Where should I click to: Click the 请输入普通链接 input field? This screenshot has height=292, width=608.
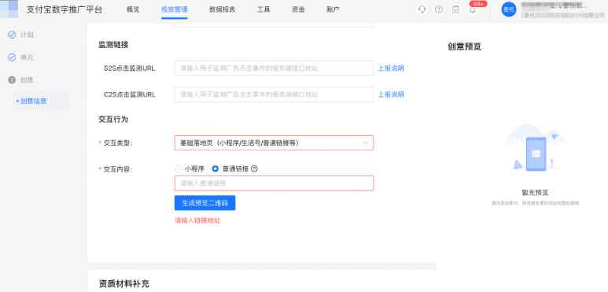275,183
